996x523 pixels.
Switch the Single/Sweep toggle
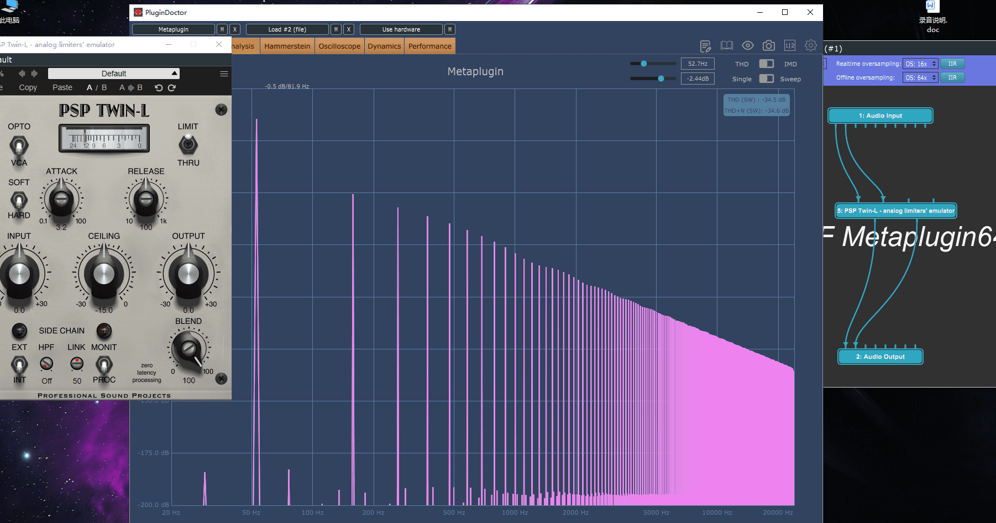[x=766, y=79]
